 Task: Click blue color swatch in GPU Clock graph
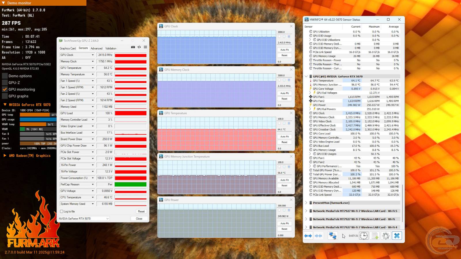(289, 37)
